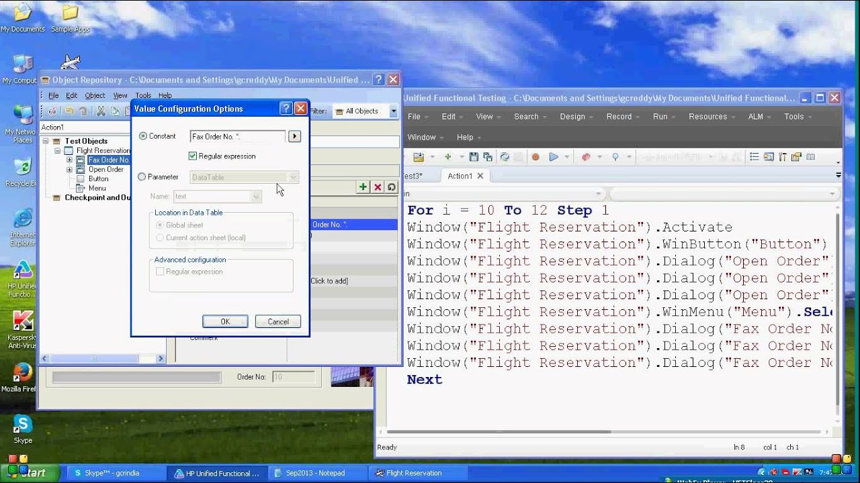Click Save All icon in UFT toolbar
The width and height of the screenshot is (860, 483).
(488, 157)
